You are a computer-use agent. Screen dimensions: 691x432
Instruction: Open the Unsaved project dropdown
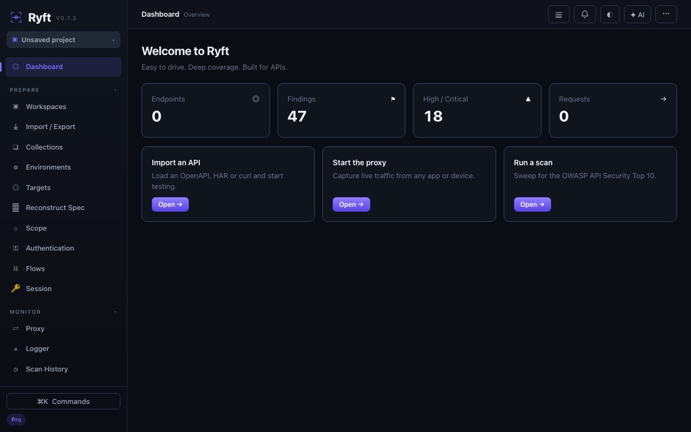tap(63, 40)
